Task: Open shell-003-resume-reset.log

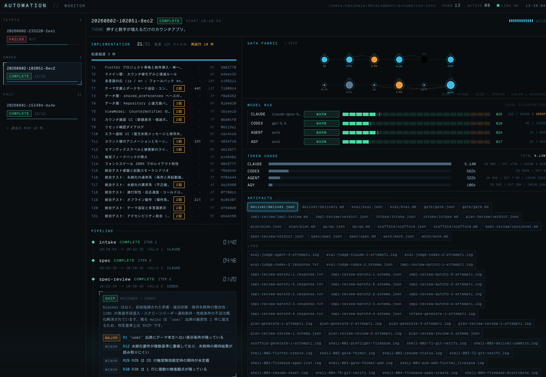Action: pos(279,373)
